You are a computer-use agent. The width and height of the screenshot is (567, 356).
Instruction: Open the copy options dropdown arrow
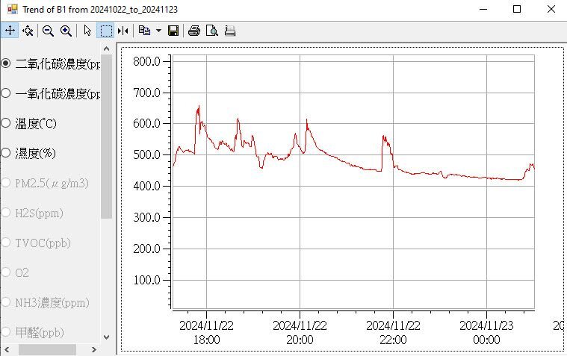(159, 31)
